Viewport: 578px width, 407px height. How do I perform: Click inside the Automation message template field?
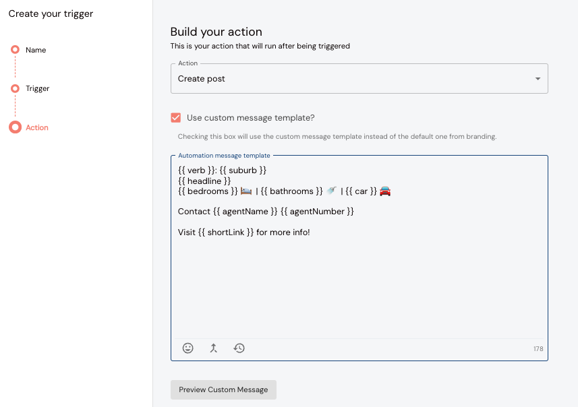[357, 270]
